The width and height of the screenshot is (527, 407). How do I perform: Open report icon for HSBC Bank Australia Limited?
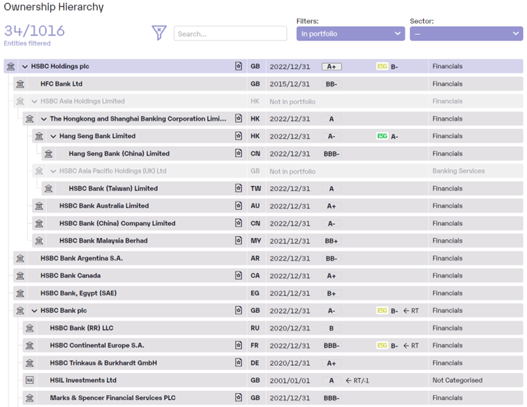pyautogui.click(x=238, y=206)
